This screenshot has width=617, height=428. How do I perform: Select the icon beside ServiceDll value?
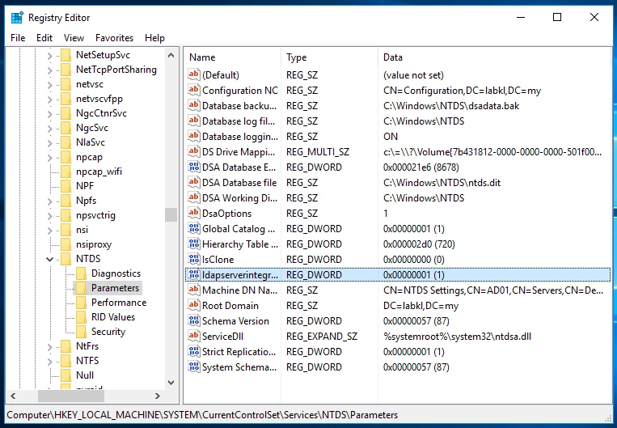coord(194,336)
